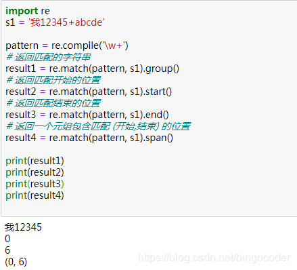This screenshot has width=297, height=270.
Task: Click the print(result3) statement
Action: pyautogui.click(x=35, y=184)
